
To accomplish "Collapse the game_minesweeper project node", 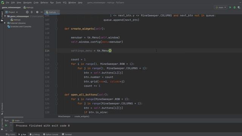I will pos(5,16).
